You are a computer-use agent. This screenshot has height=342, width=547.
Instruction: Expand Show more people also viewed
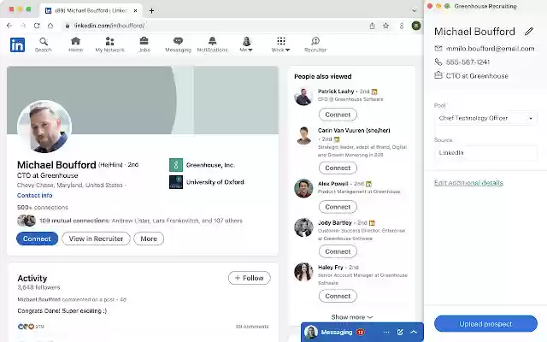tap(351, 317)
